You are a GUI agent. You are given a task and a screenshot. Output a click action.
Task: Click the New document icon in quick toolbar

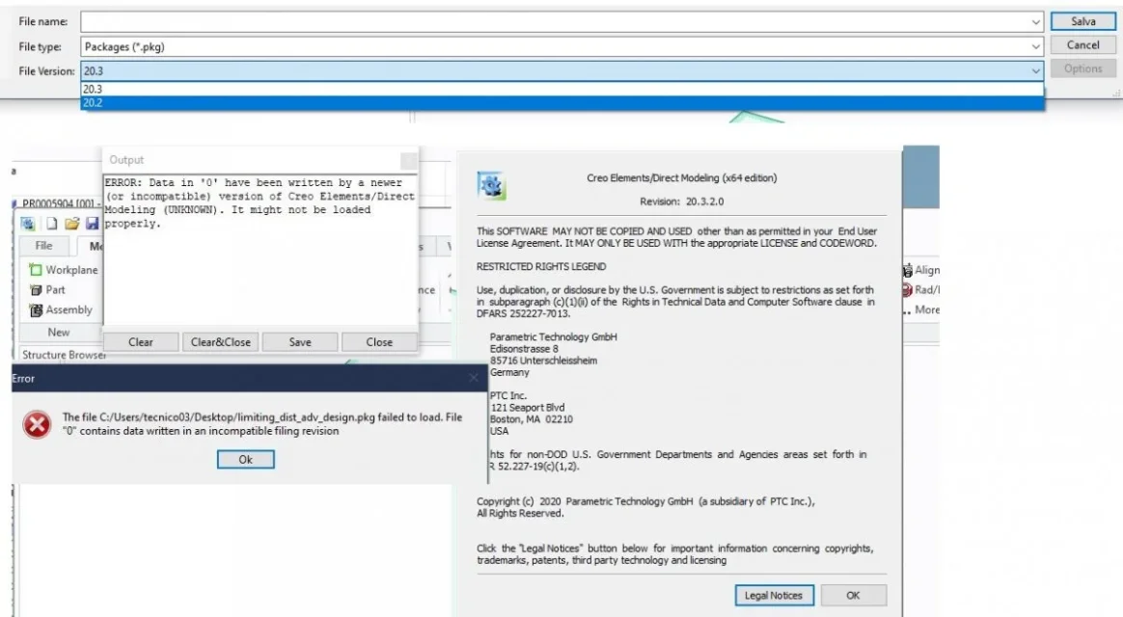coord(51,224)
